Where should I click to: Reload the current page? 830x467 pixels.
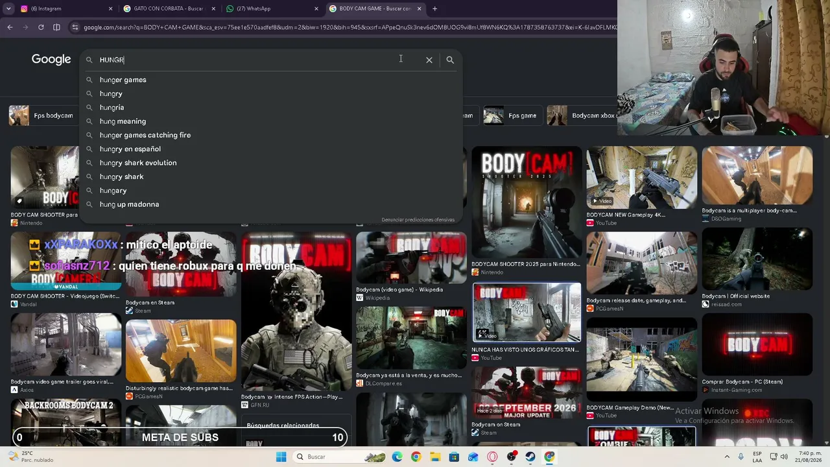pyautogui.click(x=41, y=27)
